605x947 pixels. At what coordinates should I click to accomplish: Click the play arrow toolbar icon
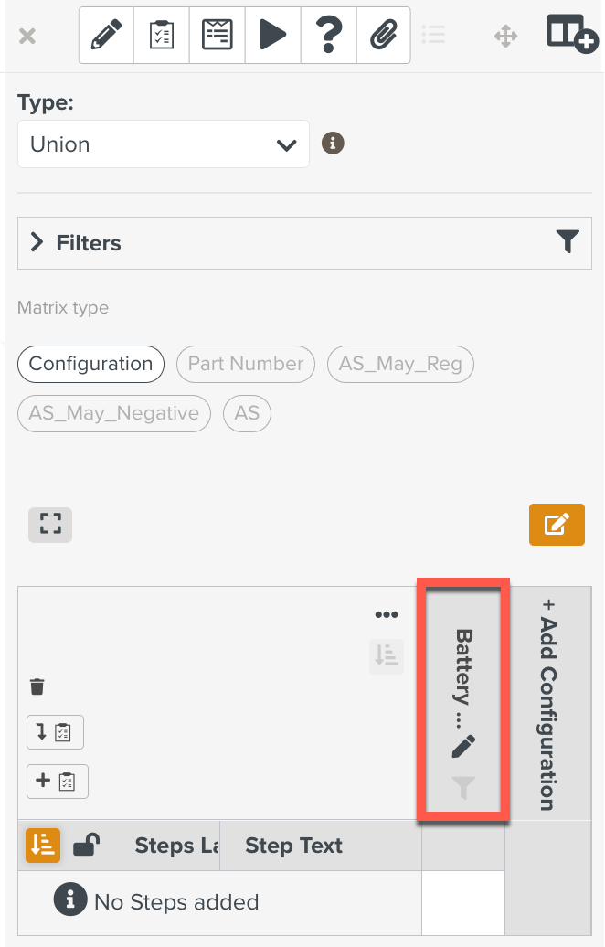tap(272, 36)
